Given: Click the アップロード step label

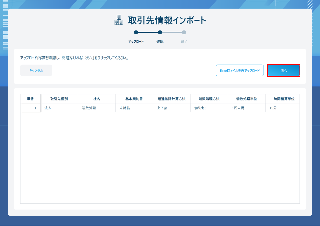Looking at the screenshot, I should [x=136, y=41].
